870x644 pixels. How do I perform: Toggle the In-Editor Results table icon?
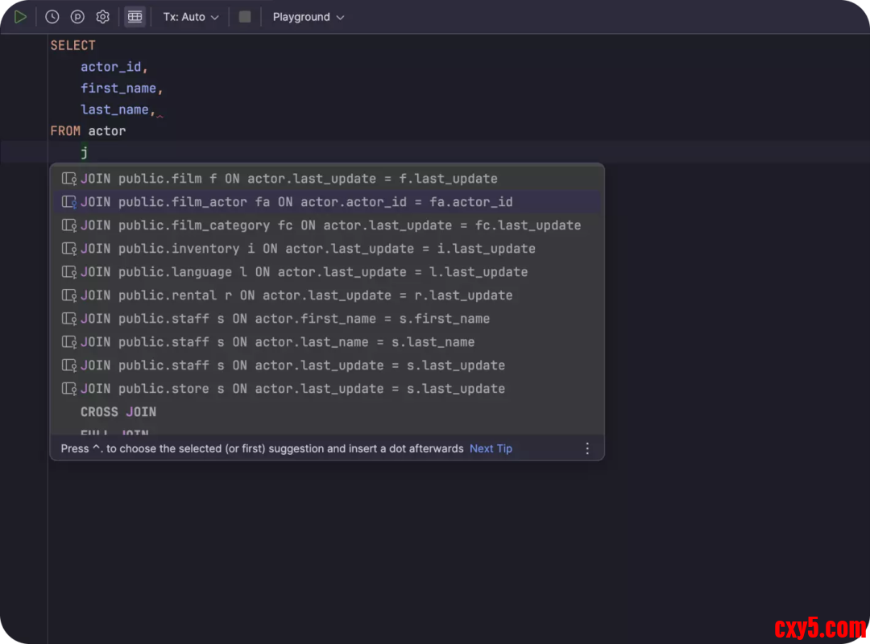[x=135, y=17]
